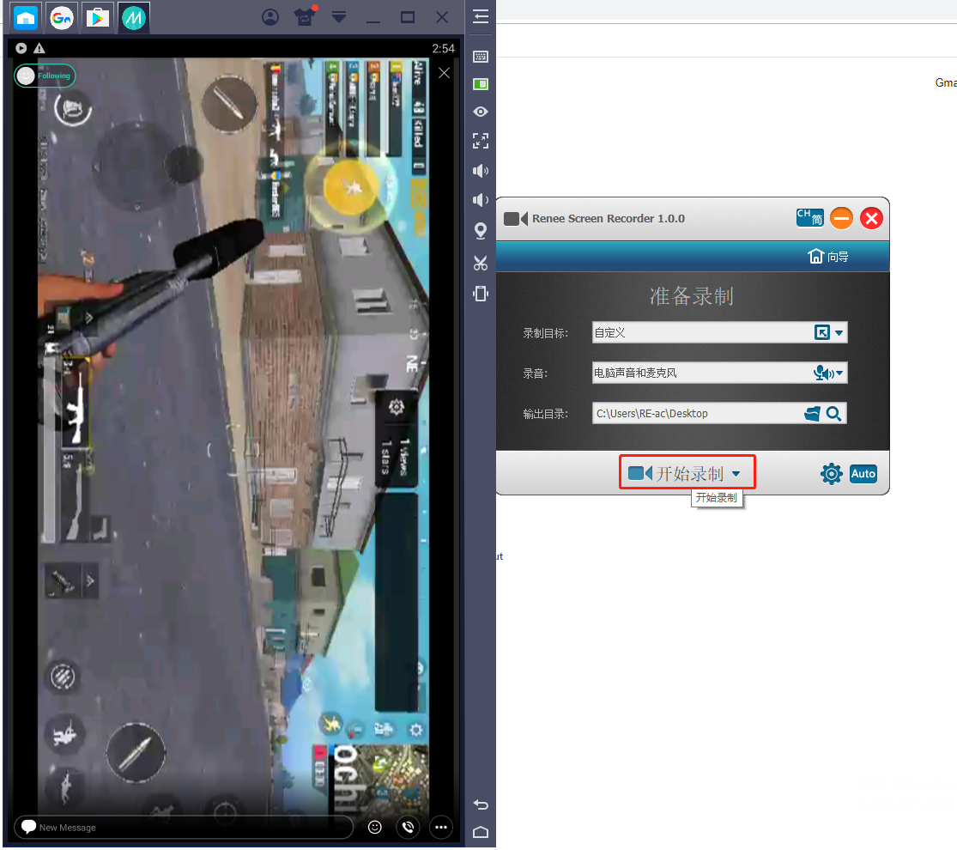Click the green screen layout sidebar icon
The image size is (957, 850).
pyautogui.click(x=481, y=84)
